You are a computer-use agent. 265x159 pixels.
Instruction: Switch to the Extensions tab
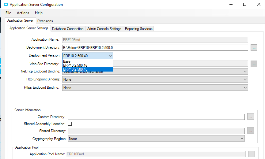click(45, 21)
